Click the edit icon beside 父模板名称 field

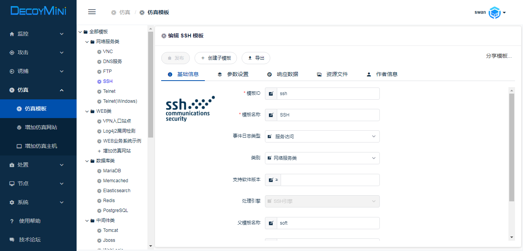click(x=271, y=223)
